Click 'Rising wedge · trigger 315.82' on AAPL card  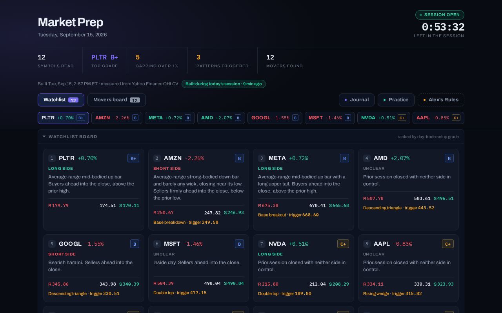tap(393, 293)
